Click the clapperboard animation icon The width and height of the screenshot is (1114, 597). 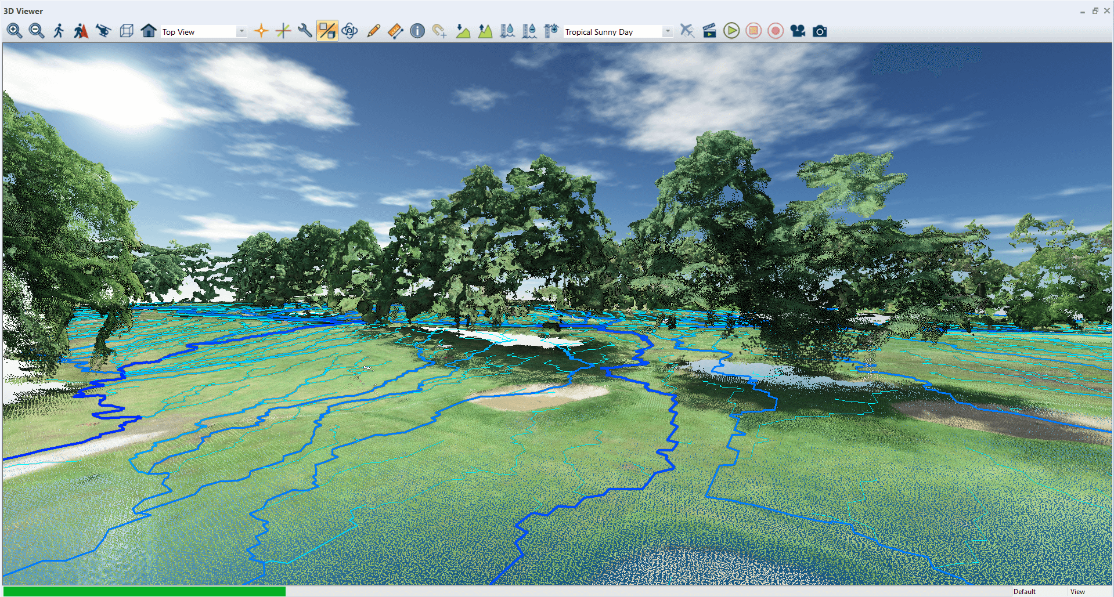click(x=709, y=31)
